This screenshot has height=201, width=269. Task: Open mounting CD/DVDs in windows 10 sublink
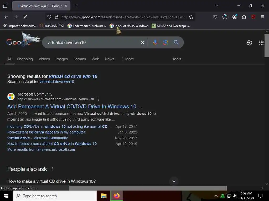tap(59, 126)
